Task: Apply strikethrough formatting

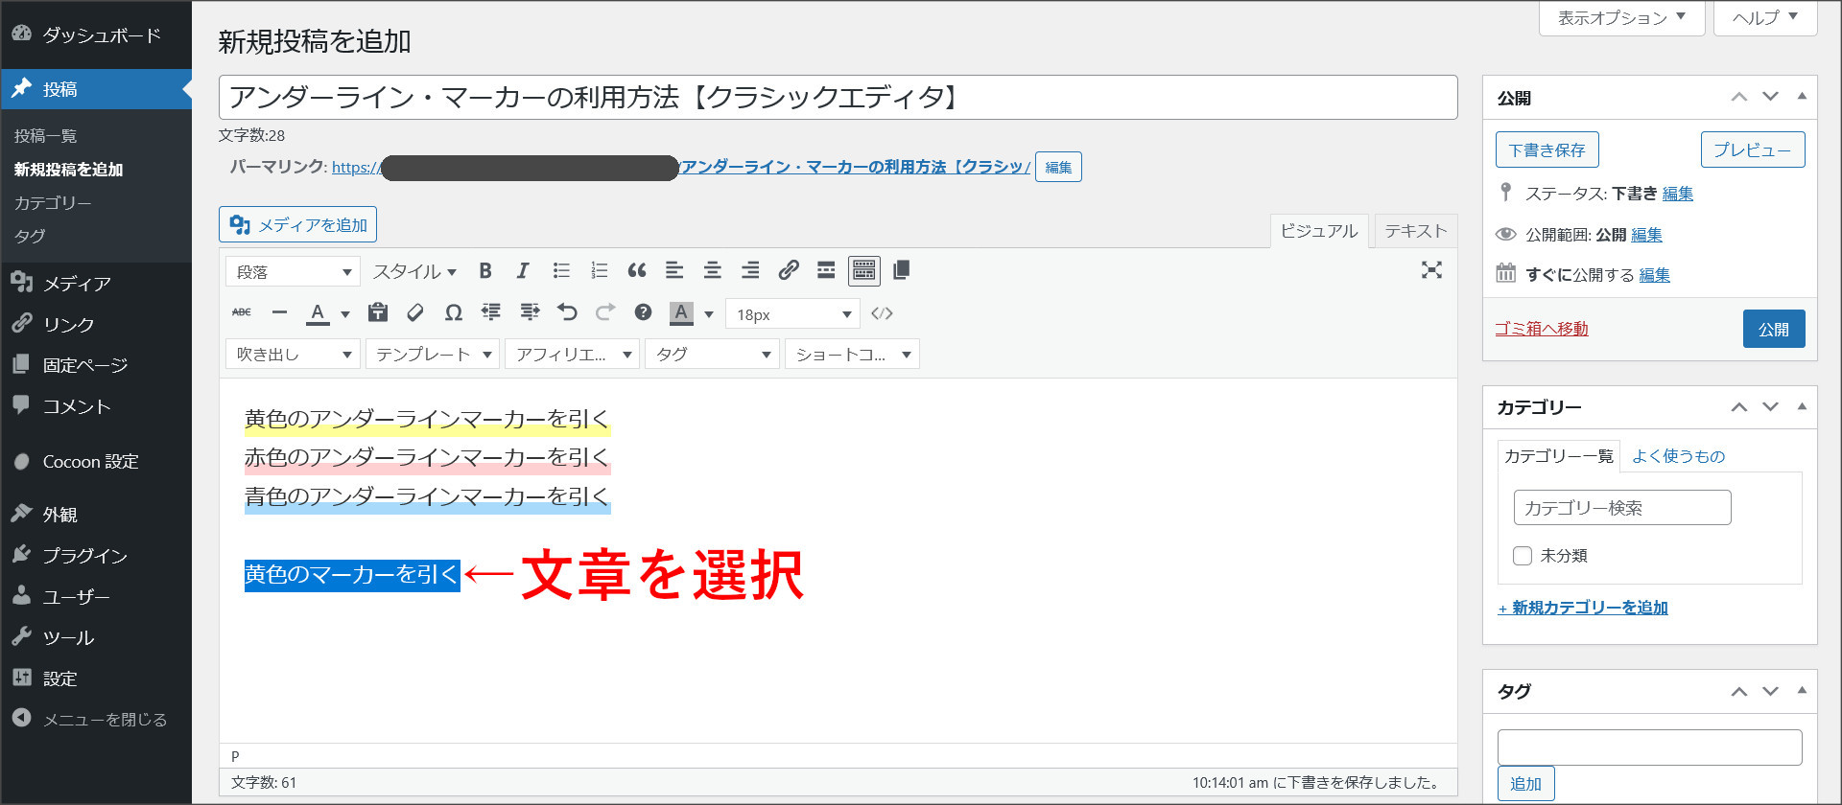Action: click(242, 312)
